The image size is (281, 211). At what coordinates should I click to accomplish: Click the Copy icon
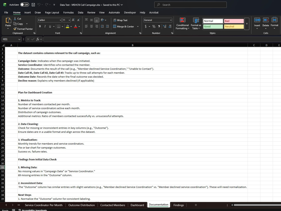point(15,24)
